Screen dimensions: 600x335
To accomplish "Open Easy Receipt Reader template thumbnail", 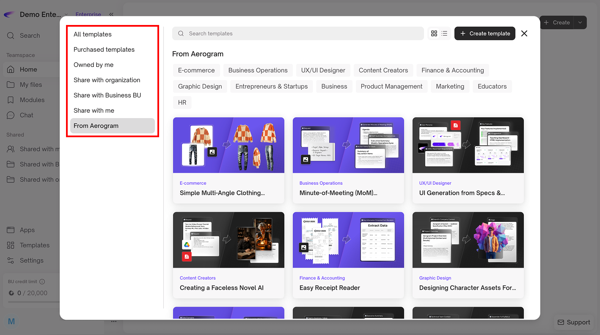I will pos(348,240).
